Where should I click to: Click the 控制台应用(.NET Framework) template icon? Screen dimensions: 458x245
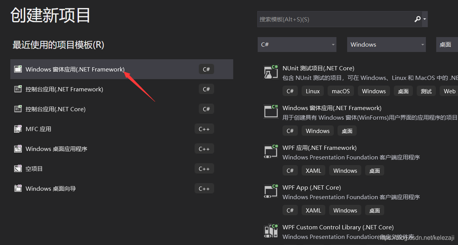pyautogui.click(x=18, y=89)
